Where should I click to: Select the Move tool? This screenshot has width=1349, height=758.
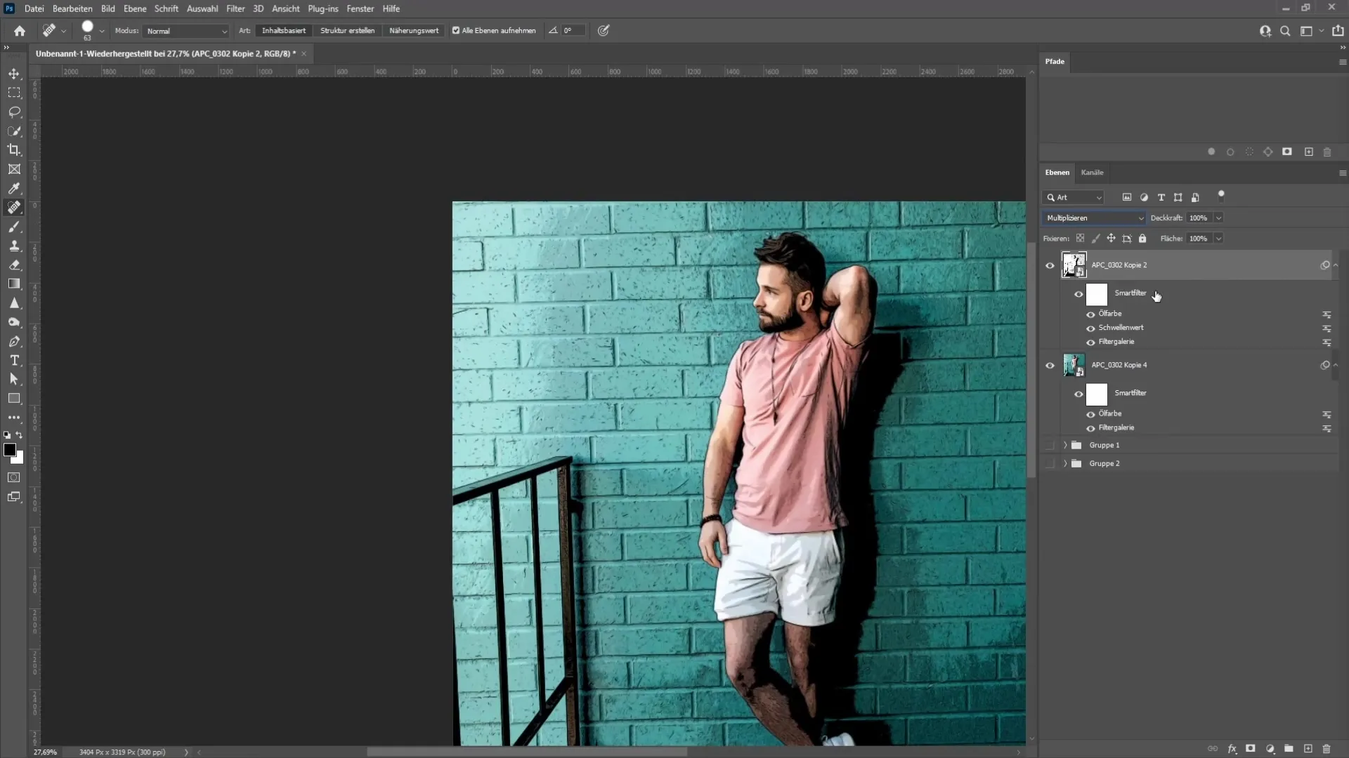tap(14, 74)
